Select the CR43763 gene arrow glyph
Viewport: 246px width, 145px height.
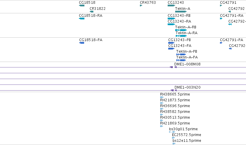[141, 5]
